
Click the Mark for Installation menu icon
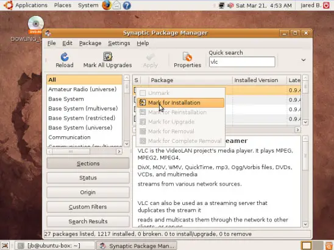tap(143, 103)
